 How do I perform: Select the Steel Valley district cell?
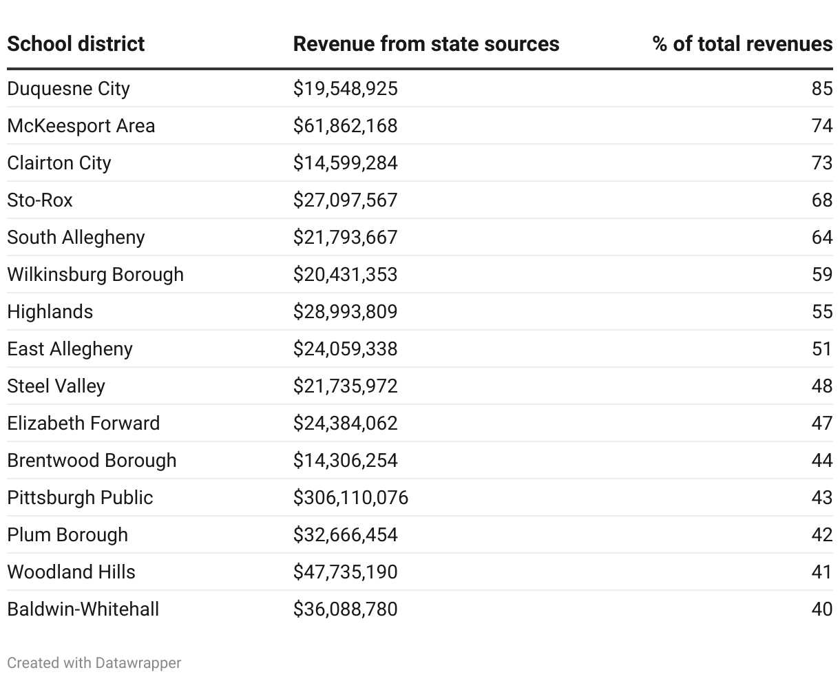click(56, 386)
